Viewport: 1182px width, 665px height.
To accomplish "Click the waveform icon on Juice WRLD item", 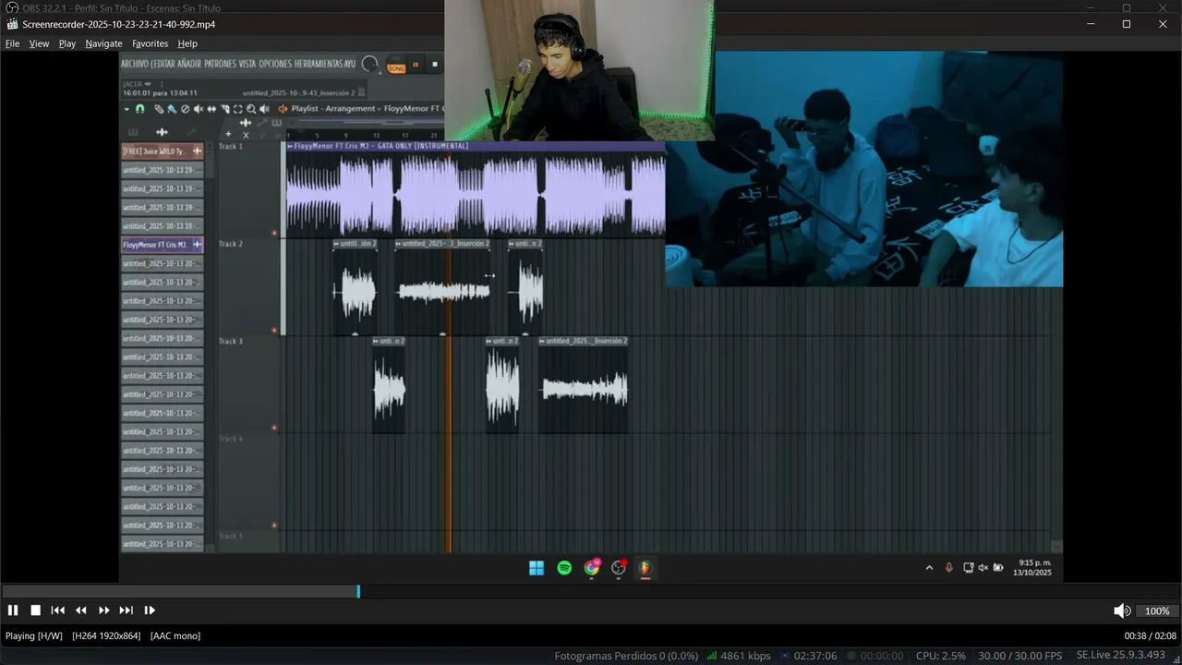I will click(197, 151).
